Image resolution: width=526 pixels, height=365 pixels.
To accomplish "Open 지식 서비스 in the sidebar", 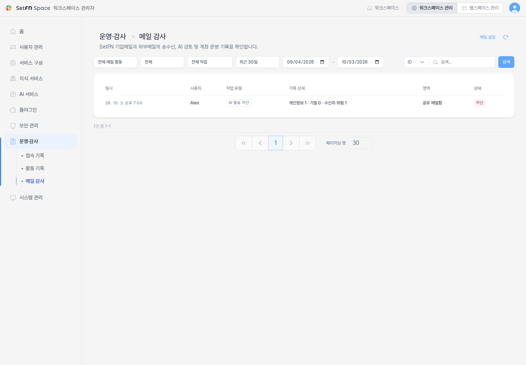I will pos(41,78).
